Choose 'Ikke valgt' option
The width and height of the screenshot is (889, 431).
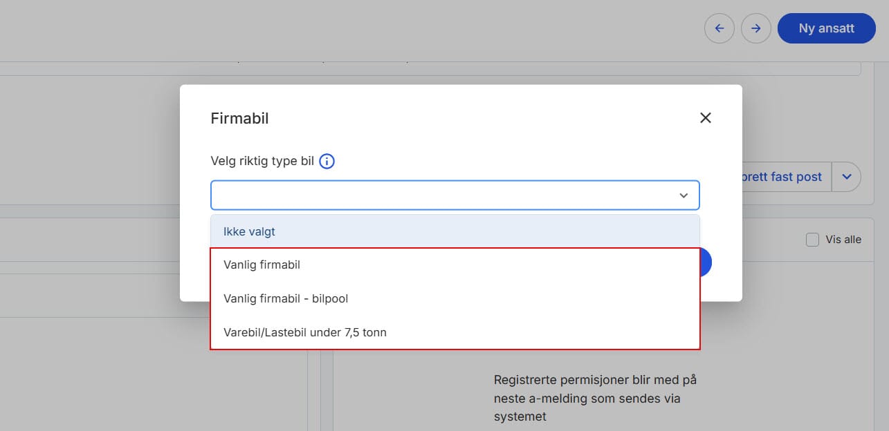click(455, 231)
